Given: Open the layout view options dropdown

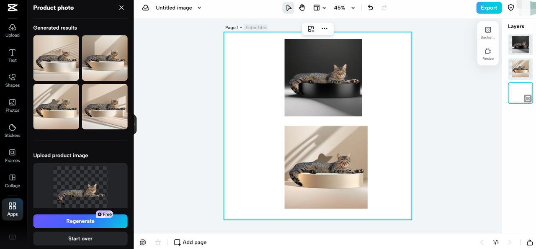Looking at the screenshot, I should [x=320, y=8].
